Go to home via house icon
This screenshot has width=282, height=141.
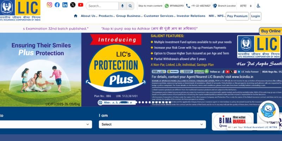tap(75, 16)
